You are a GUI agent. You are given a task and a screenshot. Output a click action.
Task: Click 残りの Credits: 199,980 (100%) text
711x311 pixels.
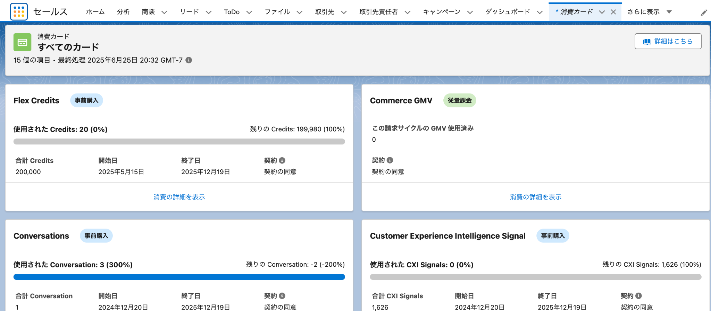297,129
